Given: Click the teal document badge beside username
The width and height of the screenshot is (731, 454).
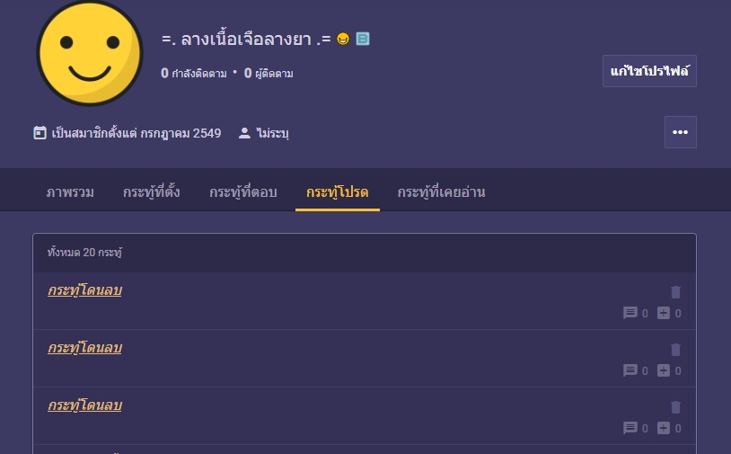Looking at the screenshot, I should point(363,39).
